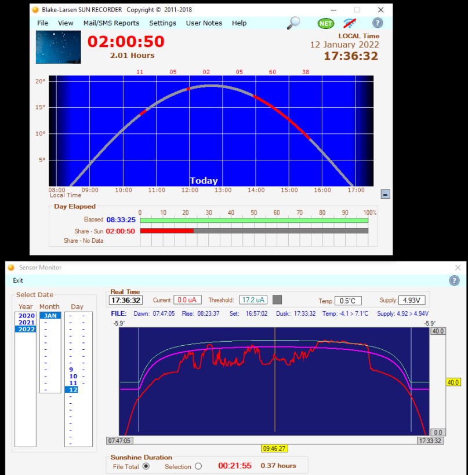Enable the Selection radio option
468x475 pixels.
click(198, 466)
